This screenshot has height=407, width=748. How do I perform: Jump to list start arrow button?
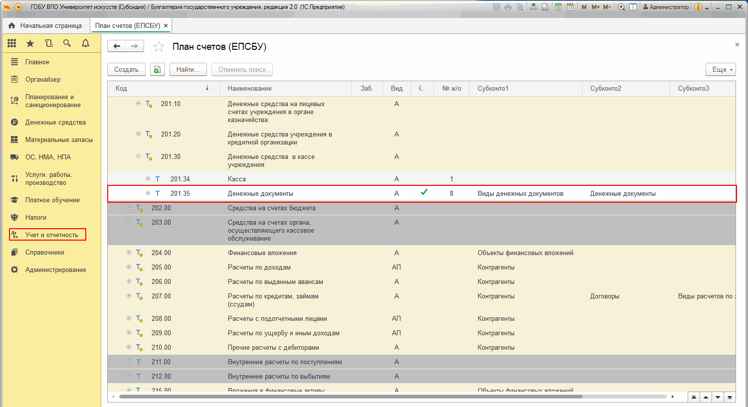[694, 397]
